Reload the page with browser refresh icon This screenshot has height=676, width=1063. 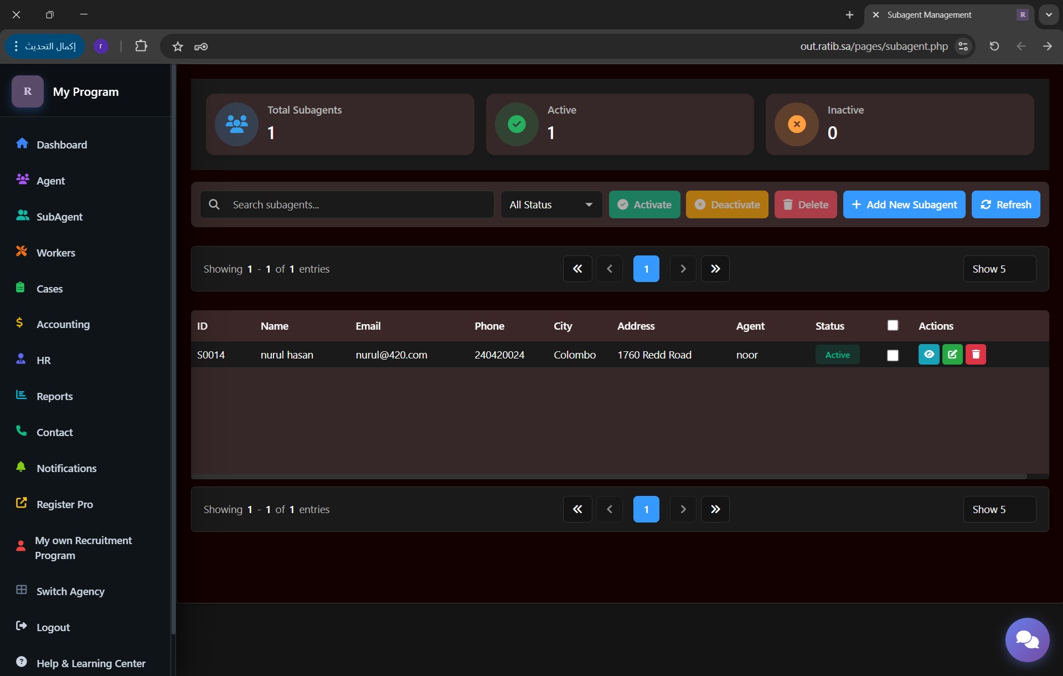tap(994, 46)
